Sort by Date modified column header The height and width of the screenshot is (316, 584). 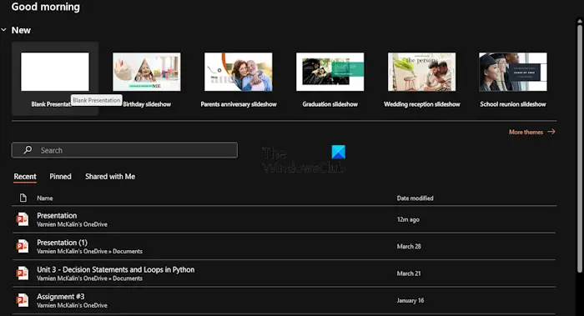(415, 198)
